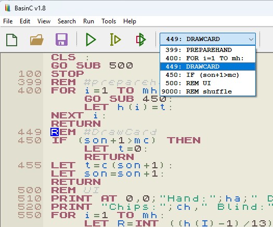Click line number 455 in the gutter
273x227 pixels.
click(x=30, y=165)
